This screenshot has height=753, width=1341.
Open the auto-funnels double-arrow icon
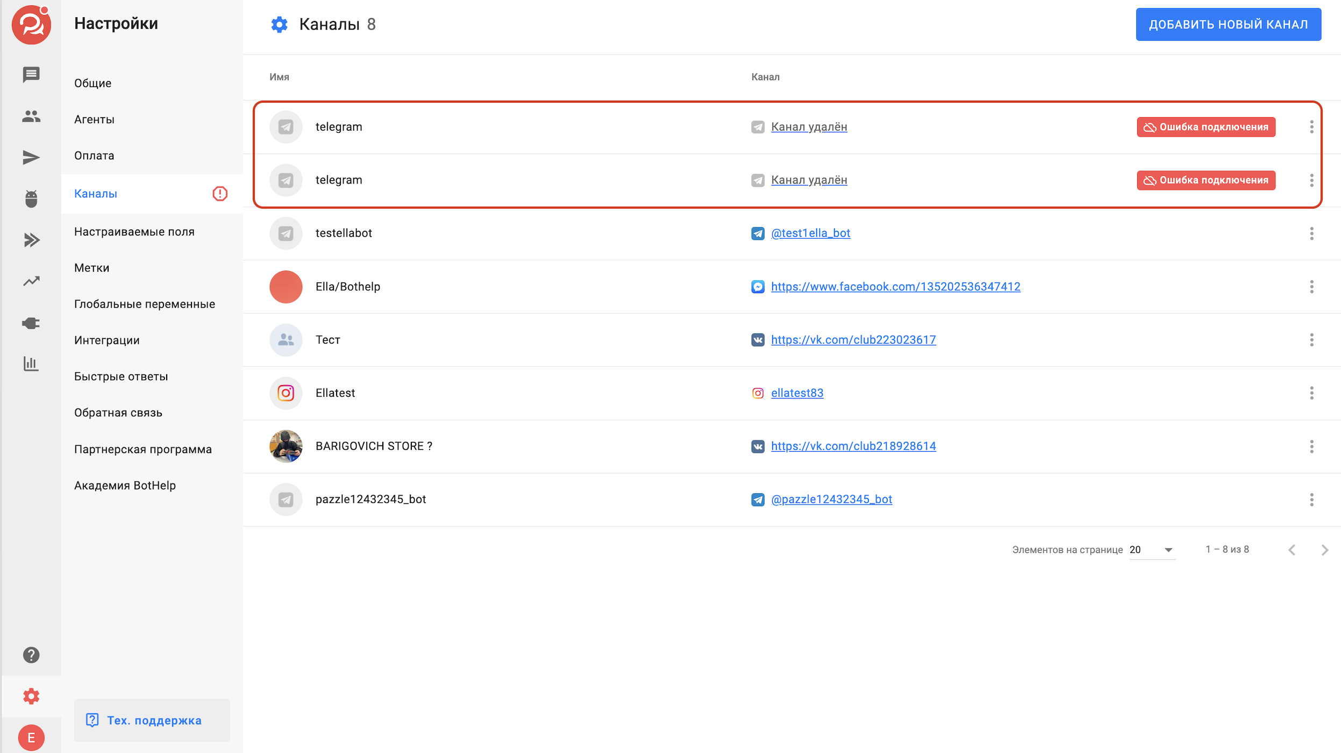click(x=31, y=240)
